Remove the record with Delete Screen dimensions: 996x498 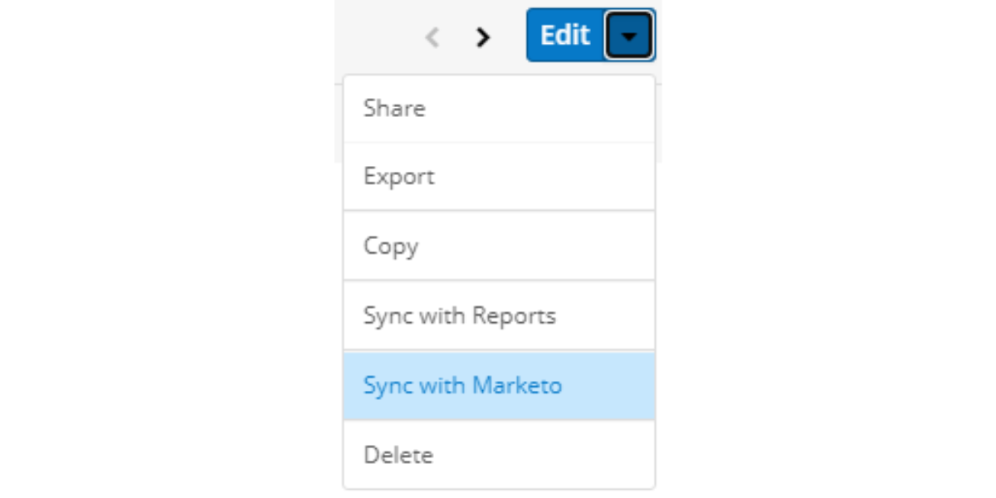tap(499, 455)
